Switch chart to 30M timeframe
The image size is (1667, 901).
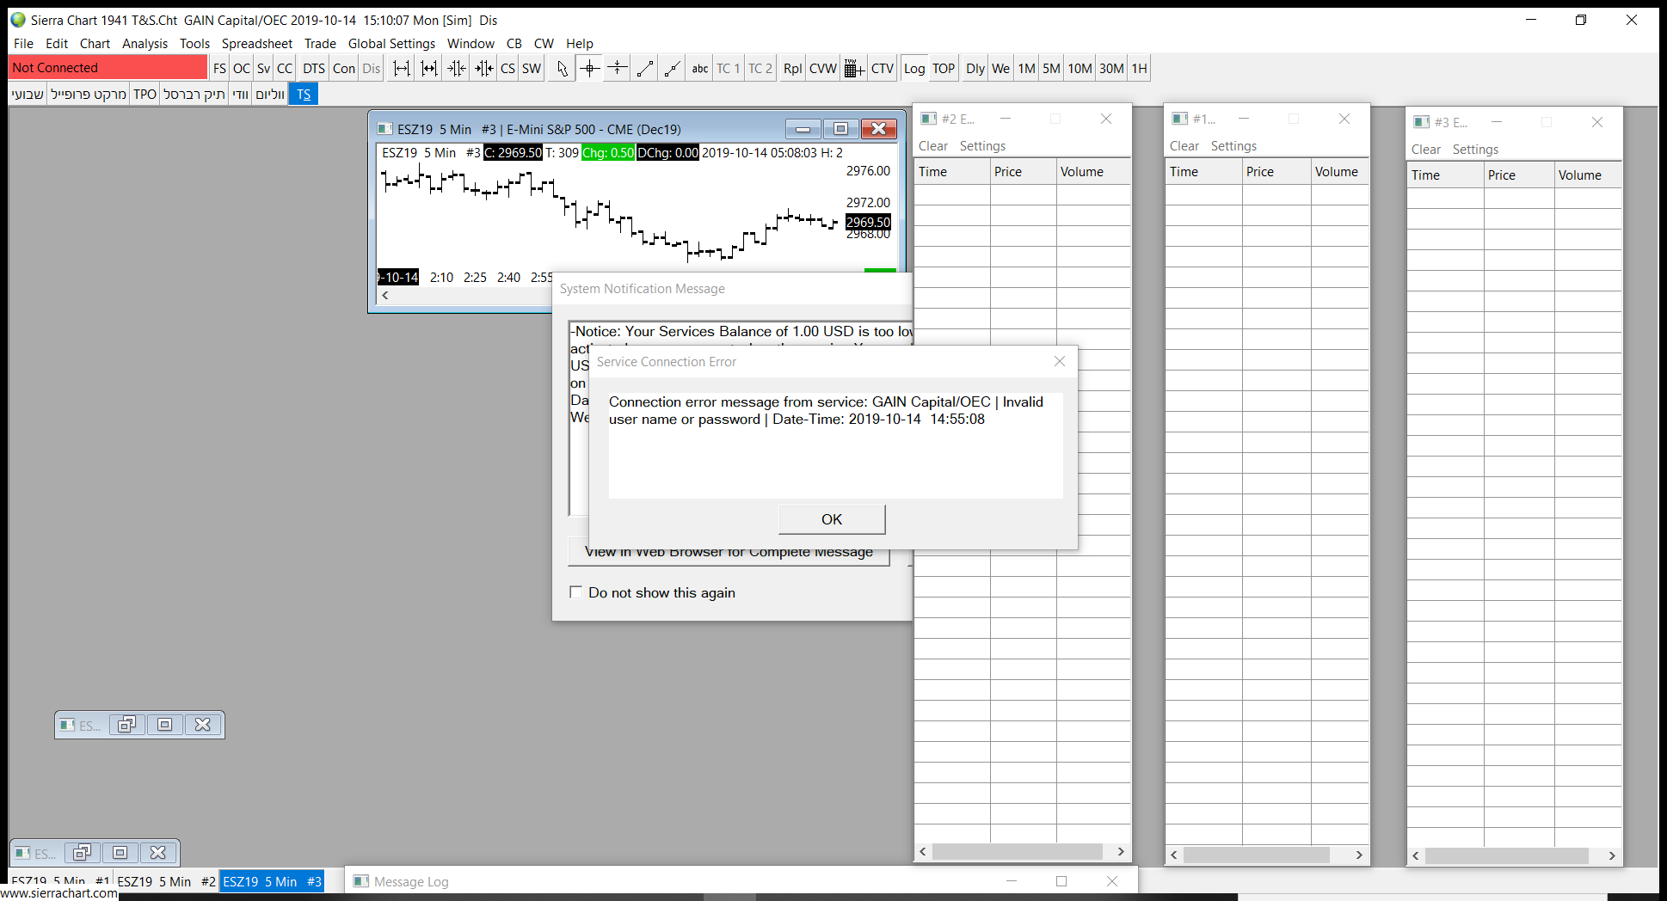pos(1111,69)
